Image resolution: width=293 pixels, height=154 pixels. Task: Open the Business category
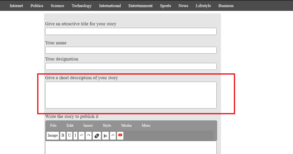pos(226,6)
